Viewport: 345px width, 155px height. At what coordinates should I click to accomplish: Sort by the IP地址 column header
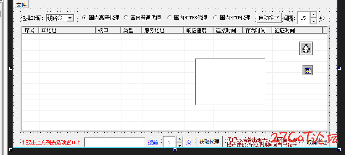click(67, 30)
